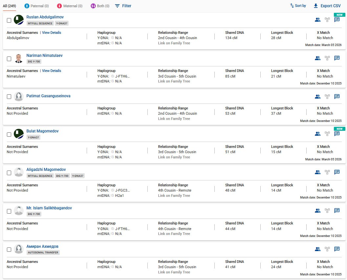The height and width of the screenshot is (280, 347).
Task: Select checkbox for Nariman Nimatulaev
Action: coord(9,59)
